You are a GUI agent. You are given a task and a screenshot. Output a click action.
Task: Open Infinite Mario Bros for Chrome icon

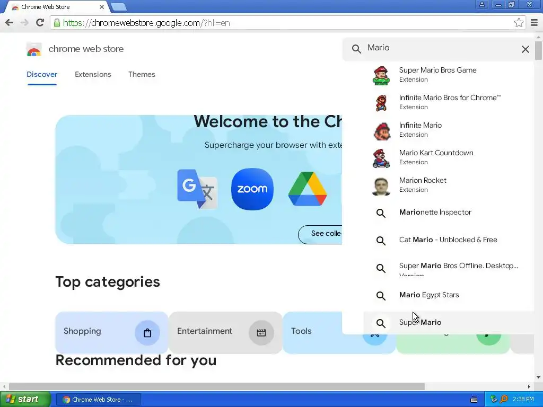tap(381, 103)
